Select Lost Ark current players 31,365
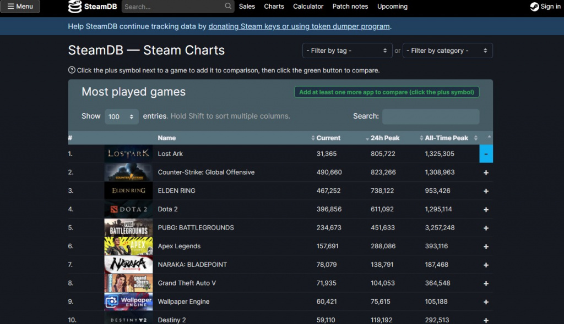The image size is (564, 324). 327,154
